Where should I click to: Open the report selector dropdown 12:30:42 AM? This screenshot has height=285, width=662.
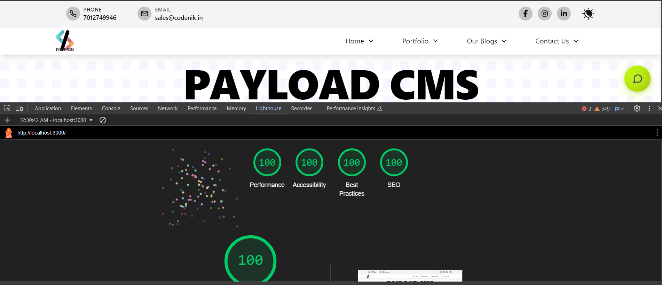56,120
